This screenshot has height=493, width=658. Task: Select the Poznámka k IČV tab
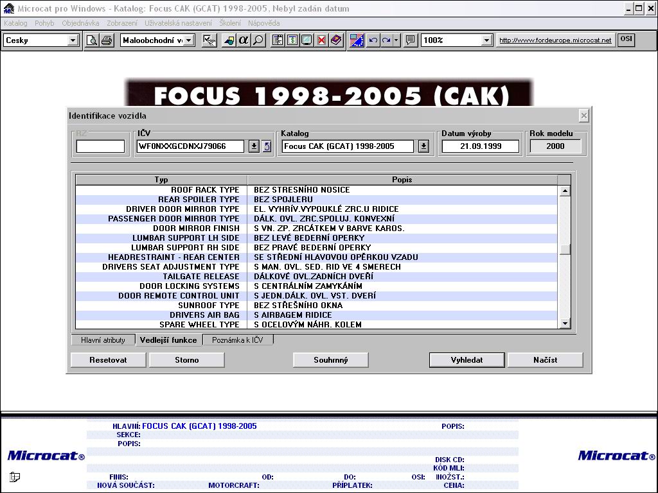coord(238,340)
